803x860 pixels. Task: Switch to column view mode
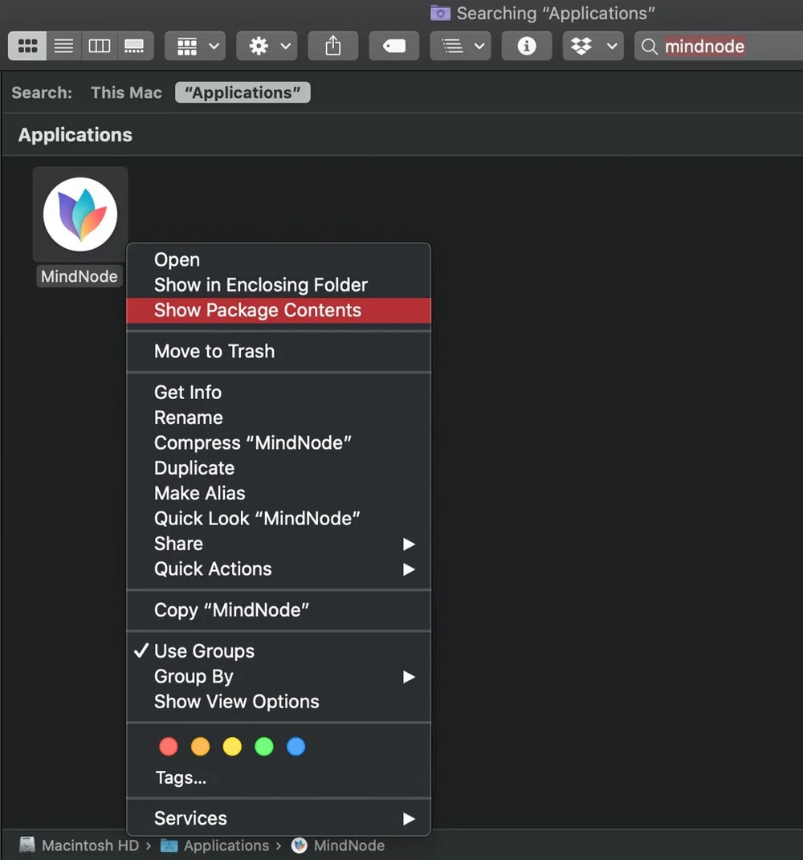[x=99, y=46]
